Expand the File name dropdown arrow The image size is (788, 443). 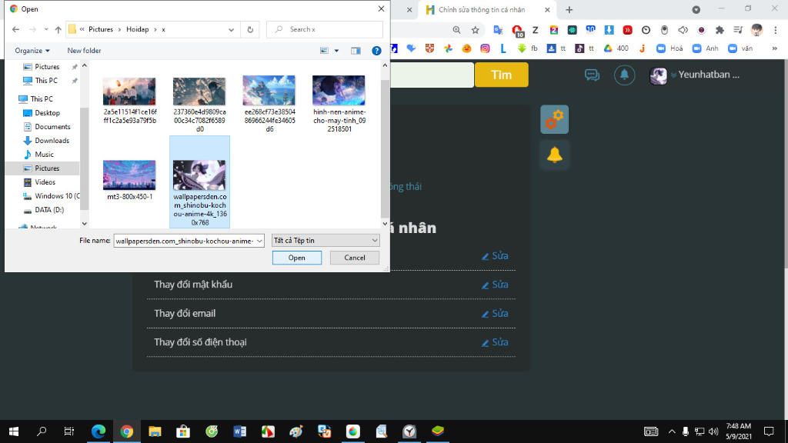[x=259, y=241]
